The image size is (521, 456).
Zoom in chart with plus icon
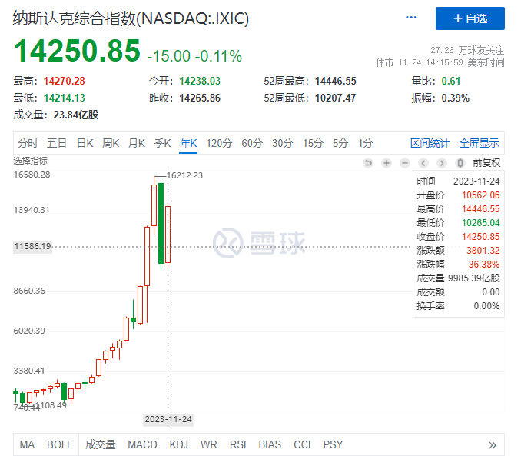386,163
